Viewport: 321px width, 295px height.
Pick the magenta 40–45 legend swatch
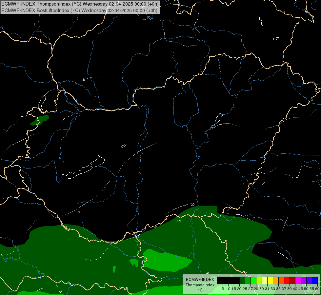(x=298, y=280)
